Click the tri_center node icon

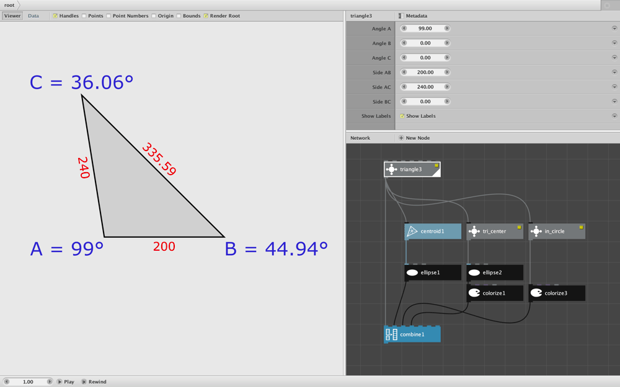click(474, 232)
